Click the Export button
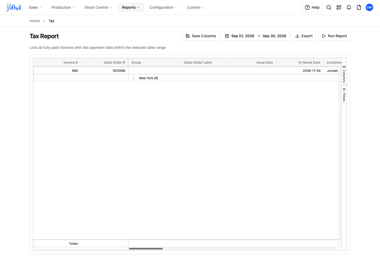Viewport: 380px width, 264px height. click(x=304, y=36)
